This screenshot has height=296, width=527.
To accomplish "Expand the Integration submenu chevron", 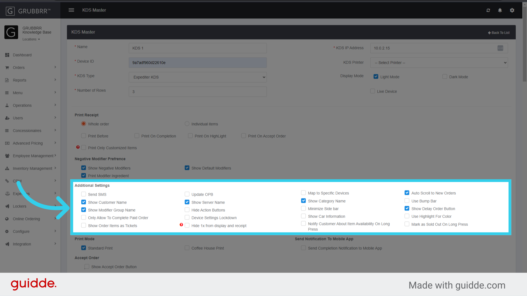I will 55,244.
